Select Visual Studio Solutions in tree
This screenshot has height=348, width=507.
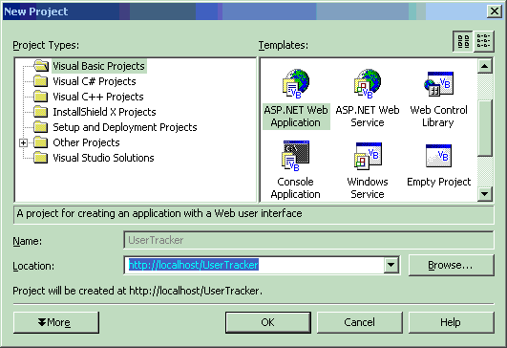[x=103, y=158]
